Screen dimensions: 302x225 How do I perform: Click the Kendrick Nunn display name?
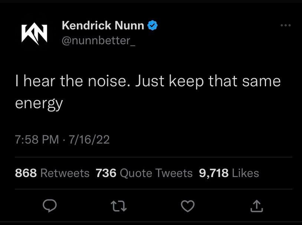click(x=103, y=25)
